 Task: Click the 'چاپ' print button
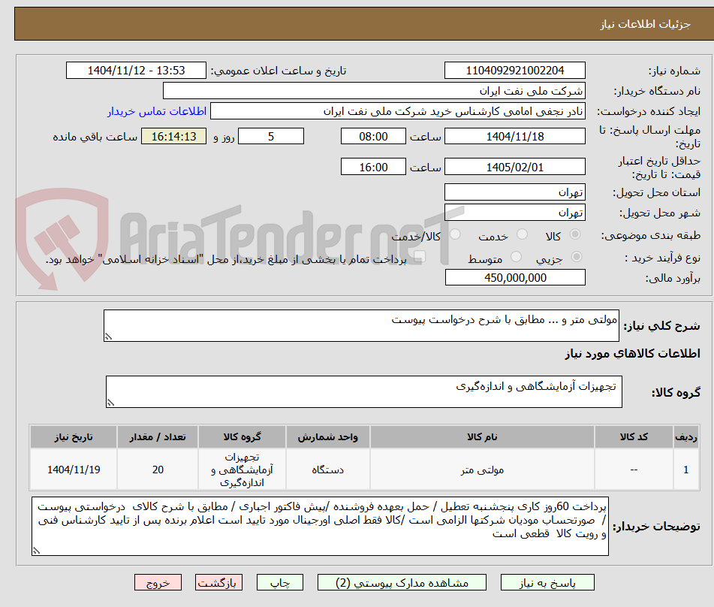pyautogui.click(x=279, y=582)
